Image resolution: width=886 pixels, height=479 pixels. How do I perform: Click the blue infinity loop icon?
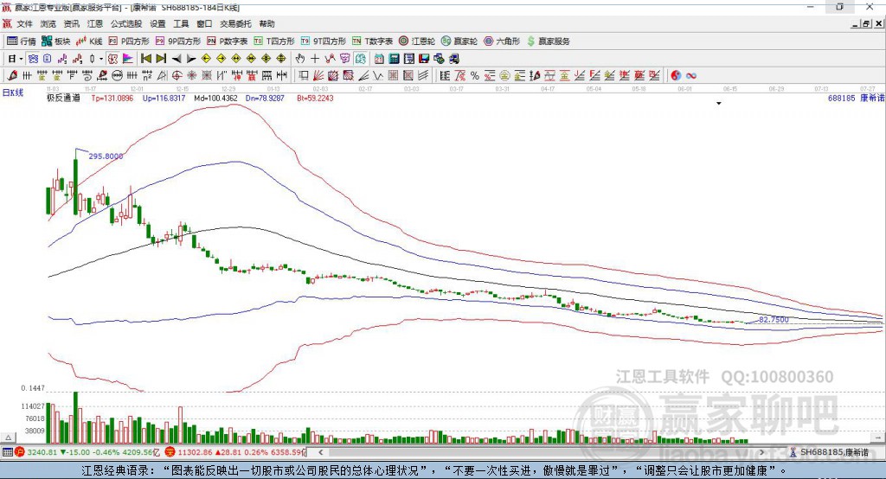(x=691, y=76)
